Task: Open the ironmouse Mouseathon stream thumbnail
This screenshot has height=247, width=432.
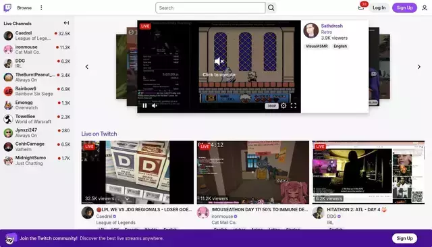Action: coord(253,172)
